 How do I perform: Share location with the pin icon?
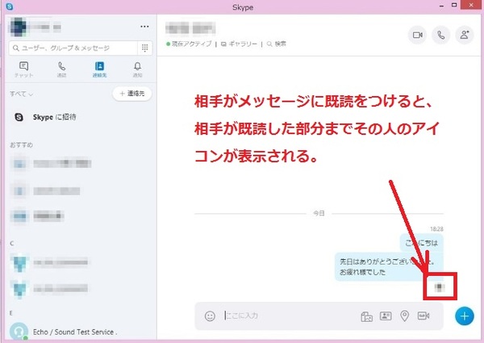[404, 316]
